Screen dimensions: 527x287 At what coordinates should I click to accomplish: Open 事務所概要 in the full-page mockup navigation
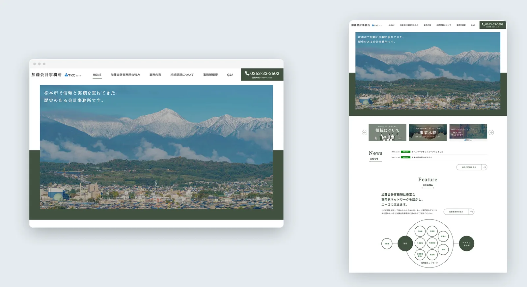(461, 25)
